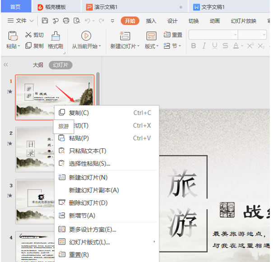Image resolution: width=273 pixels, height=262 pixels.
Task: Choose Delete Slide (删除幻灯片(D))
Action: [x=106, y=203]
